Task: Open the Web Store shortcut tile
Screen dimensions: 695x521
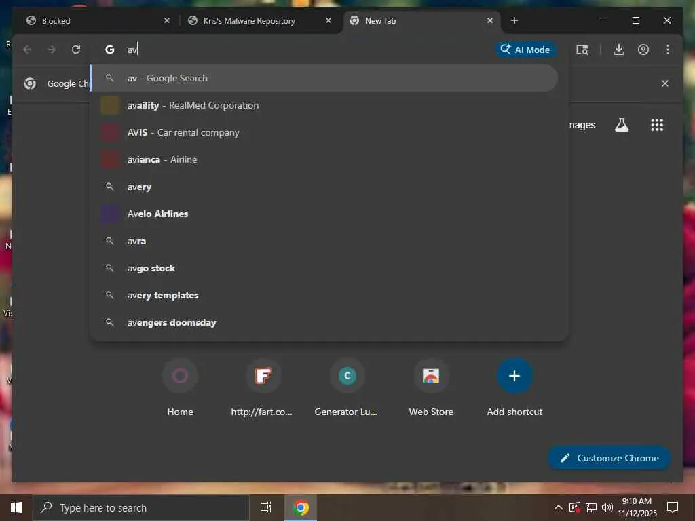Action: click(431, 388)
